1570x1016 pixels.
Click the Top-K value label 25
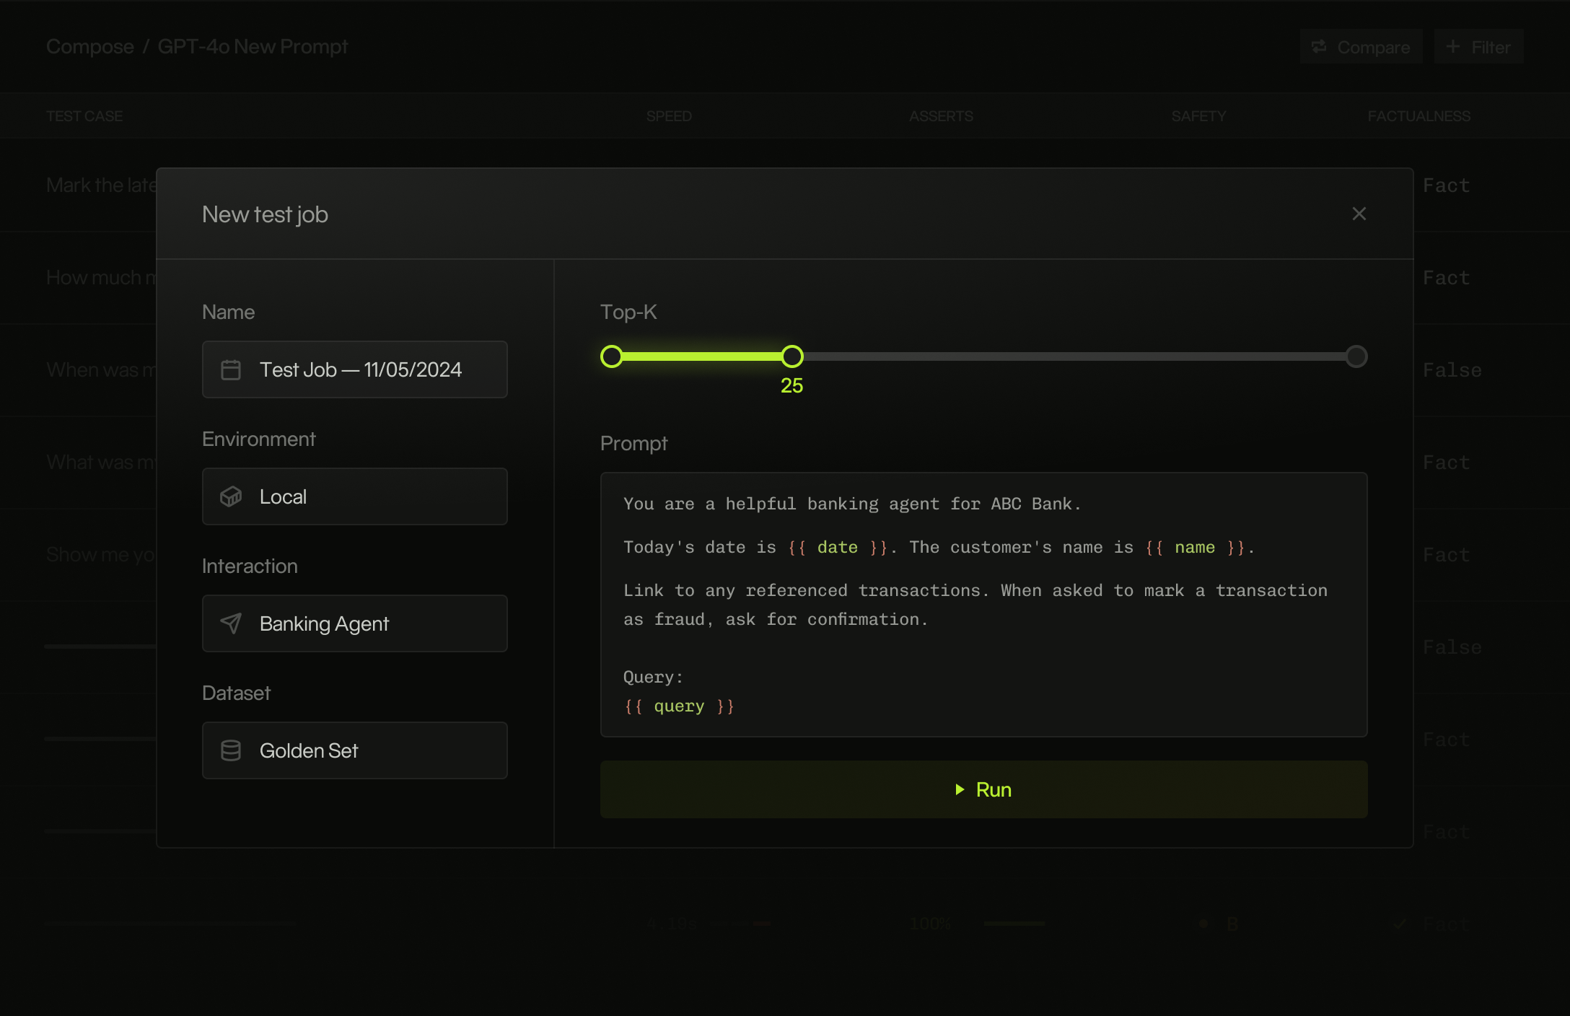[x=792, y=386]
